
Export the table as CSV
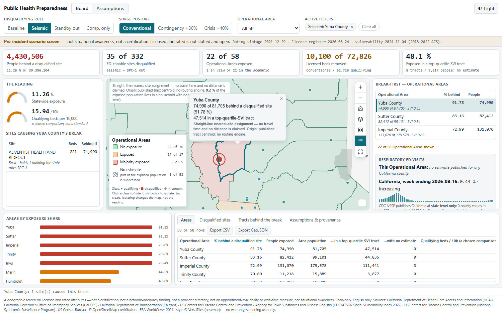click(x=220, y=230)
